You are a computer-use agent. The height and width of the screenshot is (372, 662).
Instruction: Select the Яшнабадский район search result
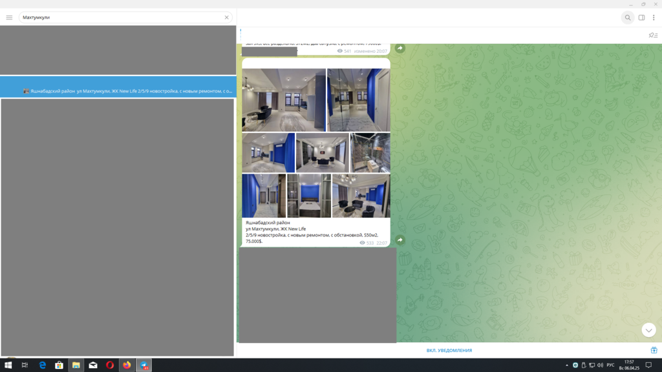pos(118,91)
